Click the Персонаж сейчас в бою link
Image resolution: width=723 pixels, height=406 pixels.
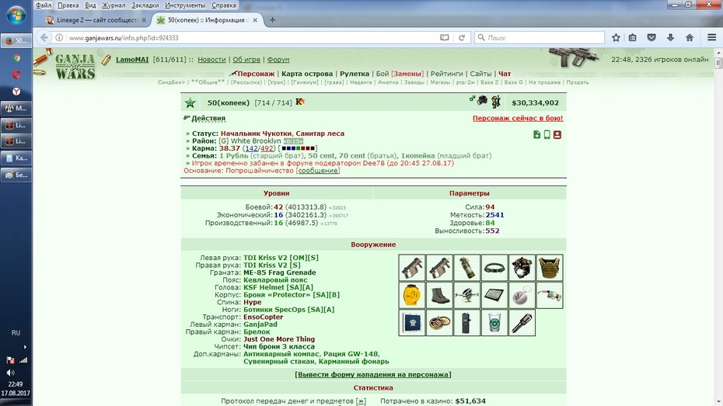click(x=517, y=118)
